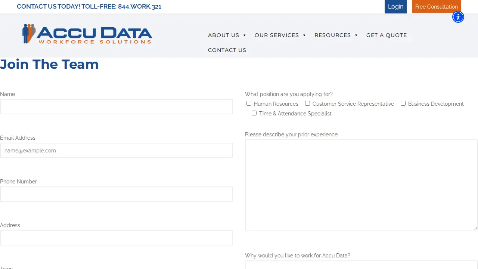Open the Our Services menu

click(277, 35)
